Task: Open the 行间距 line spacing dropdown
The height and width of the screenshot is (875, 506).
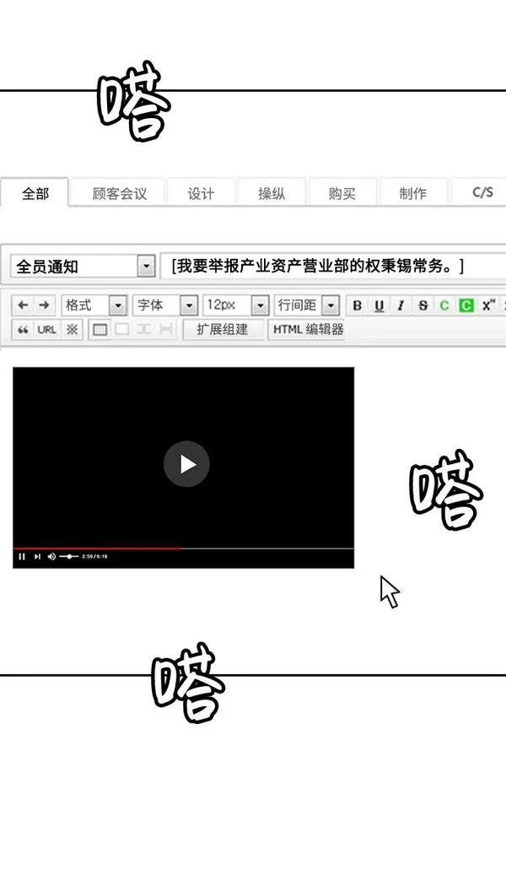Action: tap(307, 305)
